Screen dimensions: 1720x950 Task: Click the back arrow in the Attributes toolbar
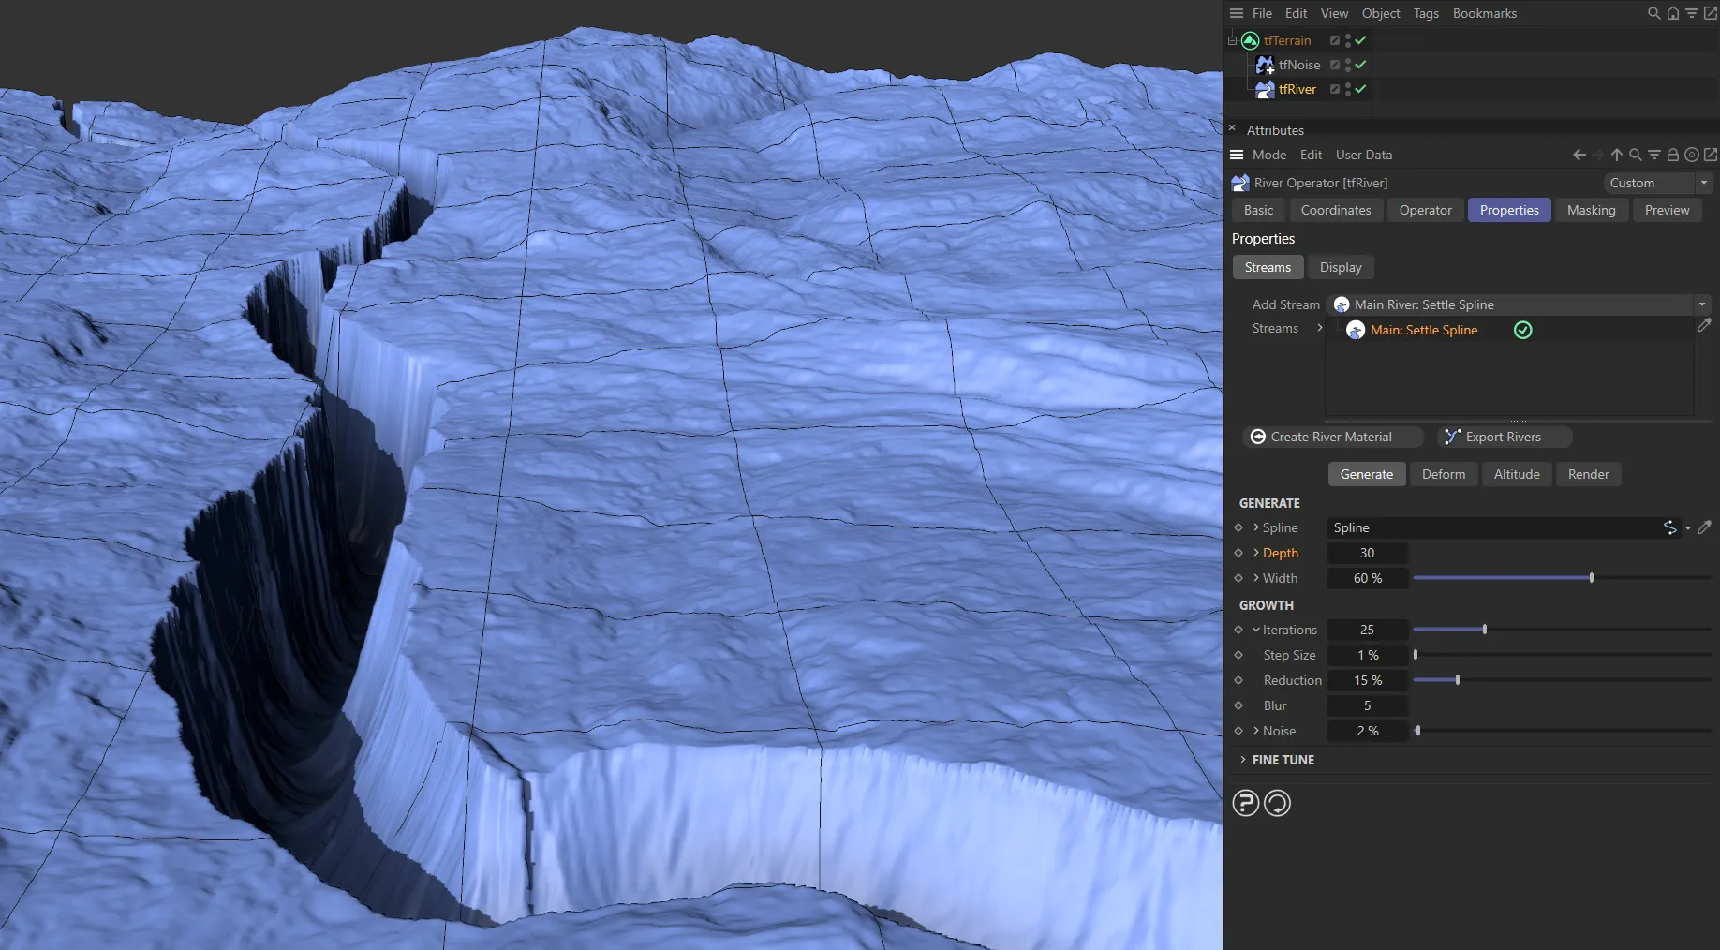coord(1579,155)
